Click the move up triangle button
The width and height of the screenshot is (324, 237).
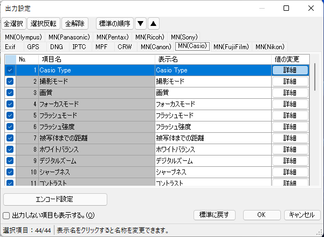pyautogui.click(x=153, y=23)
